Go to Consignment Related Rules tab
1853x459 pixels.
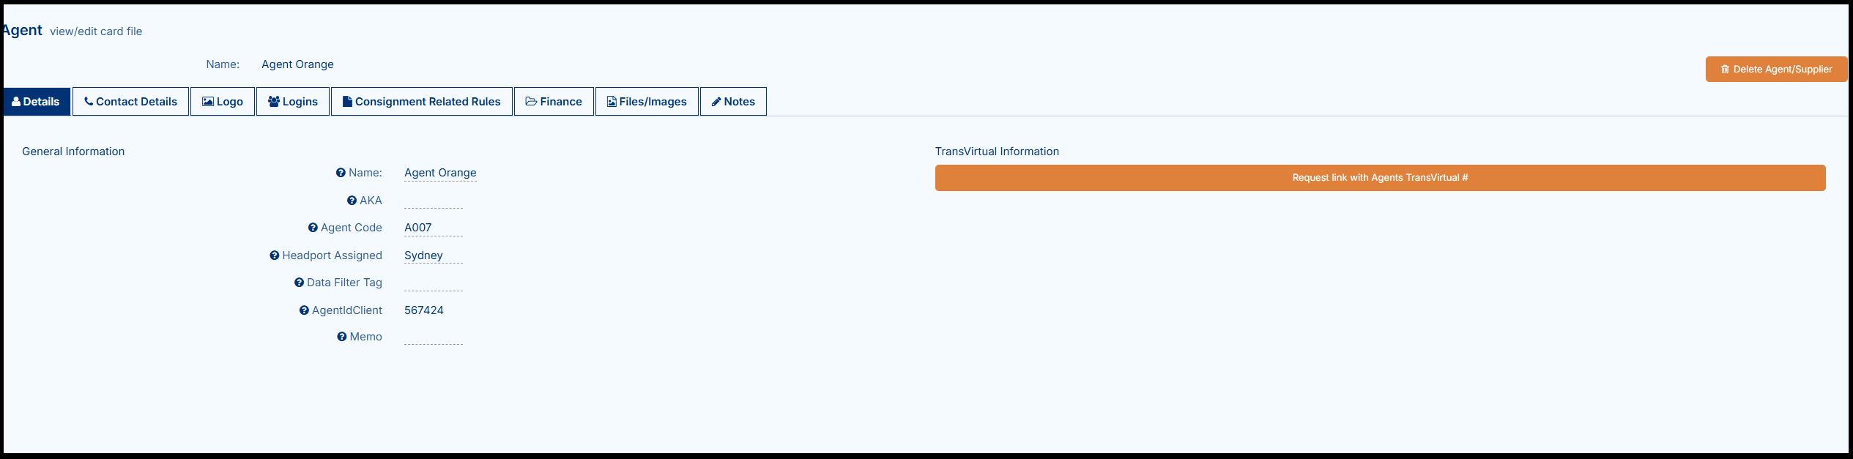[x=422, y=102]
